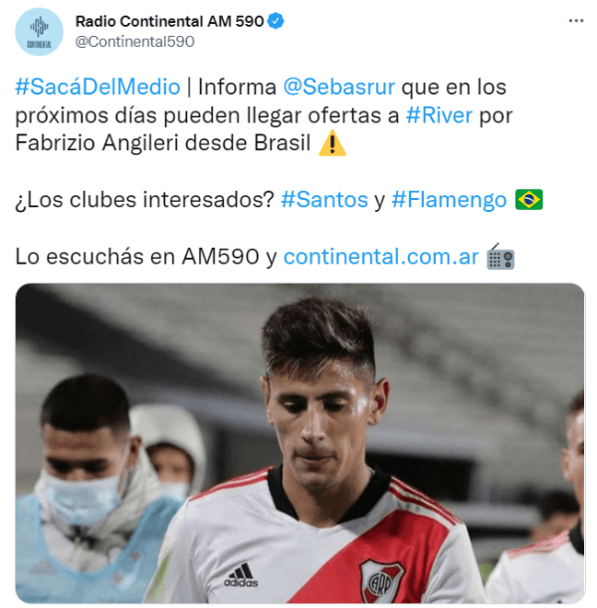The width and height of the screenshot is (597, 608).
Task: Click the radio emoji icon
Action: [500, 257]
